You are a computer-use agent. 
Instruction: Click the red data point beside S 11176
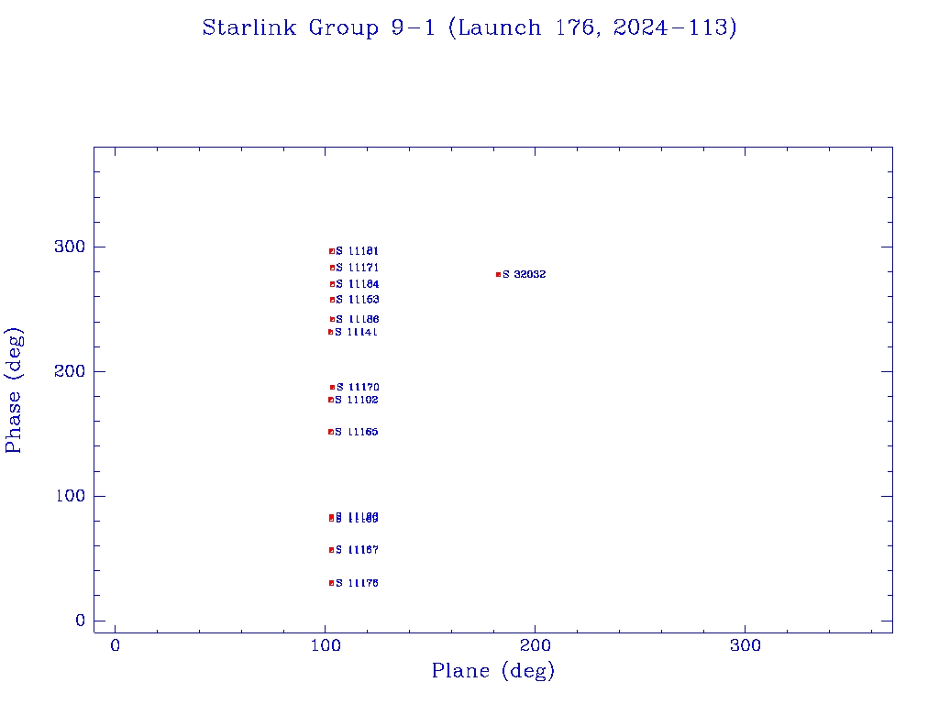tap(331, 583)
